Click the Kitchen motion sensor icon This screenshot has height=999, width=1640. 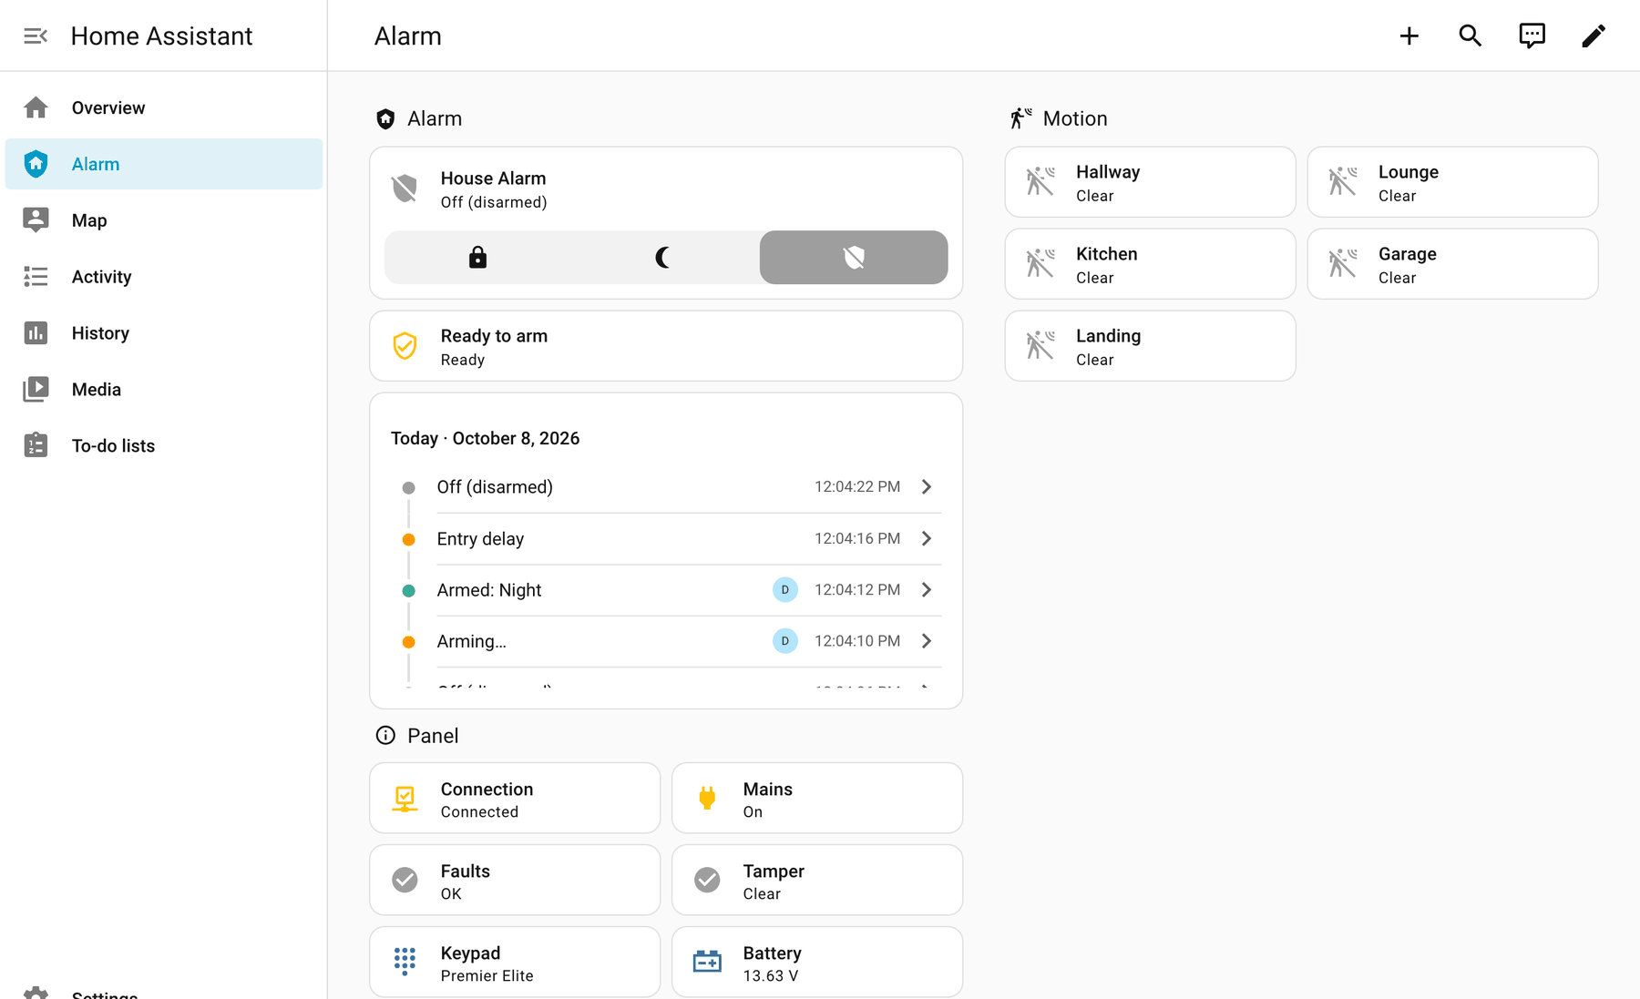coord(1040,264)
